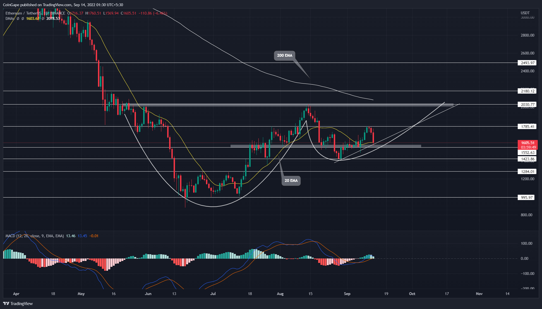Click the 800.00 price axis tick
The height and width of the screenshot is (309, 542).
(526, 215)
